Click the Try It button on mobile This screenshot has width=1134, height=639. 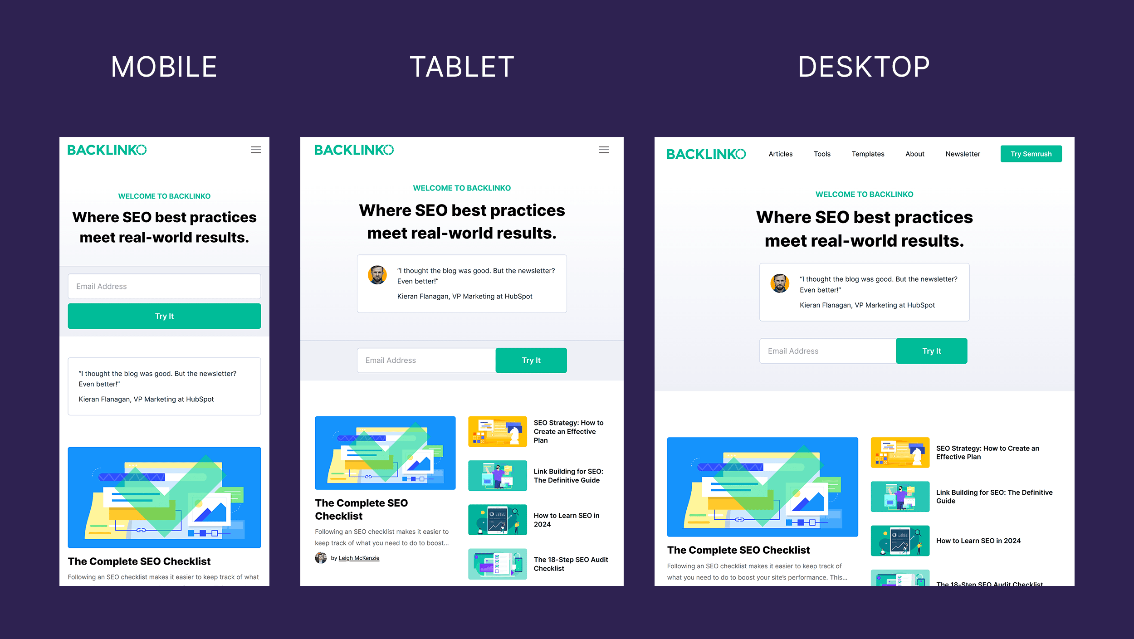coord(164,315)
